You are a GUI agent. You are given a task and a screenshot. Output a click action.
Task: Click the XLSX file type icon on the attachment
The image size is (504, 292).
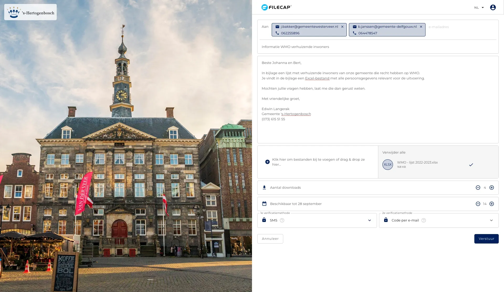pos(387,164)
